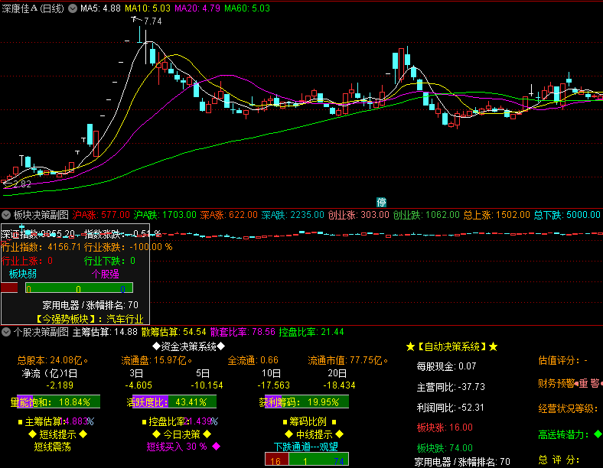Click the 活跃度比: 43.41% progress bar
Image resolution: width=603 pixels, height=468 pixels.
click(172, 402)
